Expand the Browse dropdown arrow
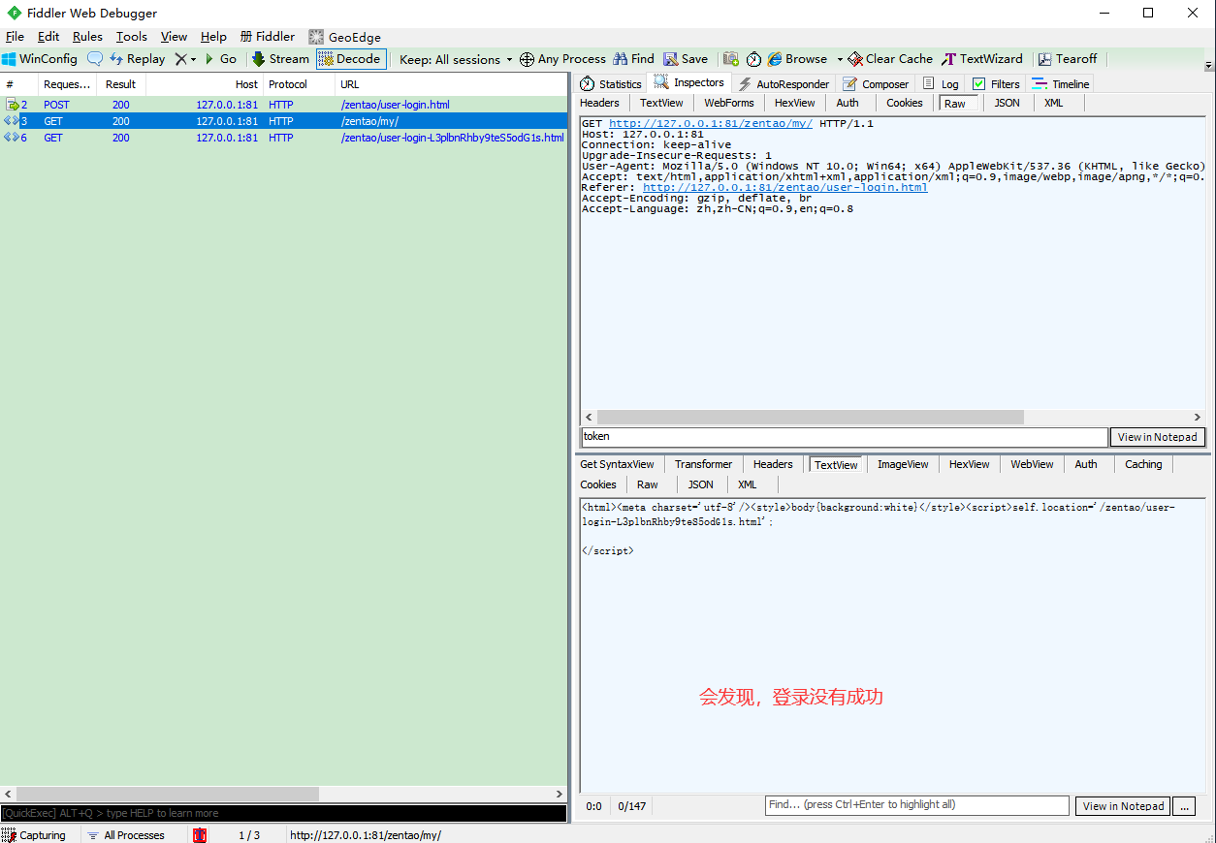1216x843 pixels. click(x=840, y=59)
